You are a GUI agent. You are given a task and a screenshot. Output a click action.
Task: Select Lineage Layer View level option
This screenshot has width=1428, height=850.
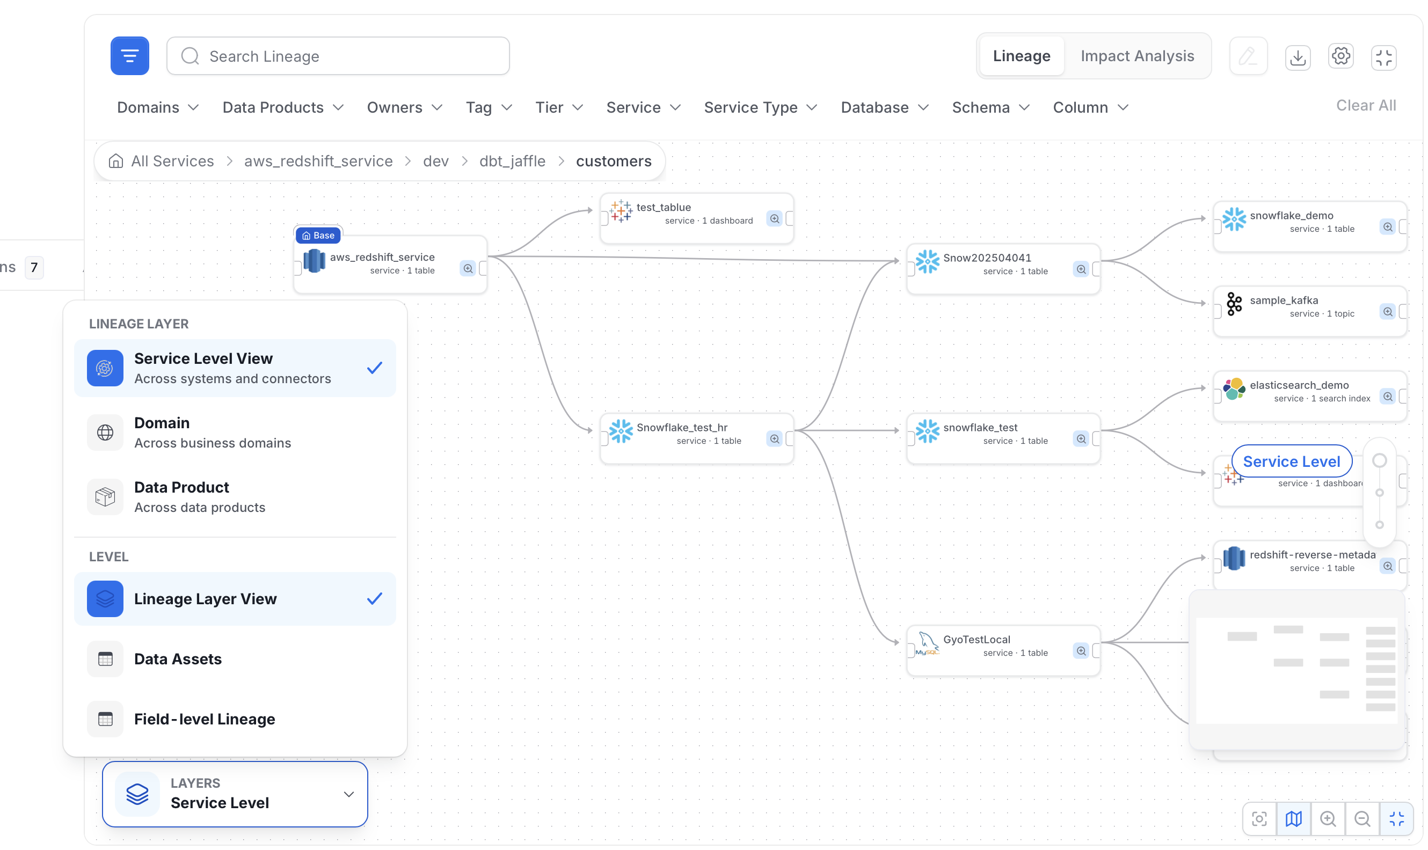[x=235, y=598]
